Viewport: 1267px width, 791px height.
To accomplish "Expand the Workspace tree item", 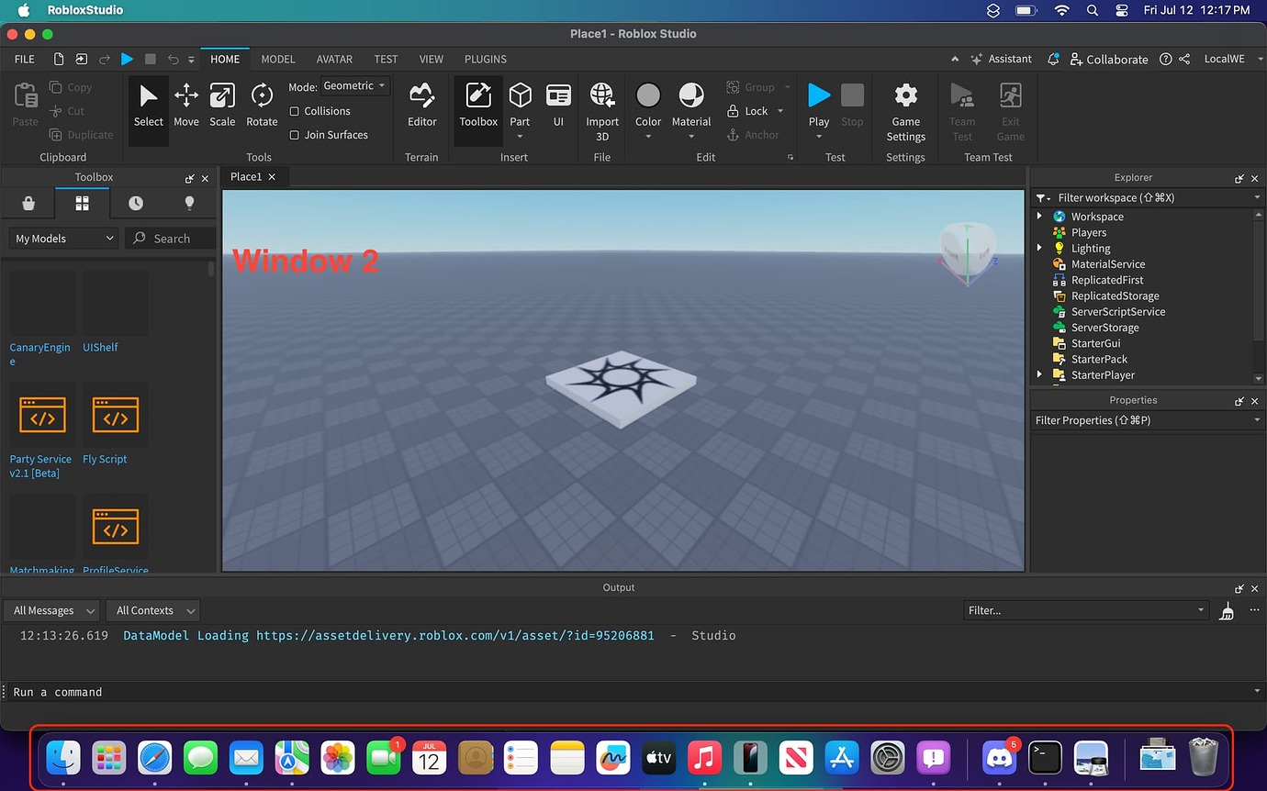I will point(1039,216).
